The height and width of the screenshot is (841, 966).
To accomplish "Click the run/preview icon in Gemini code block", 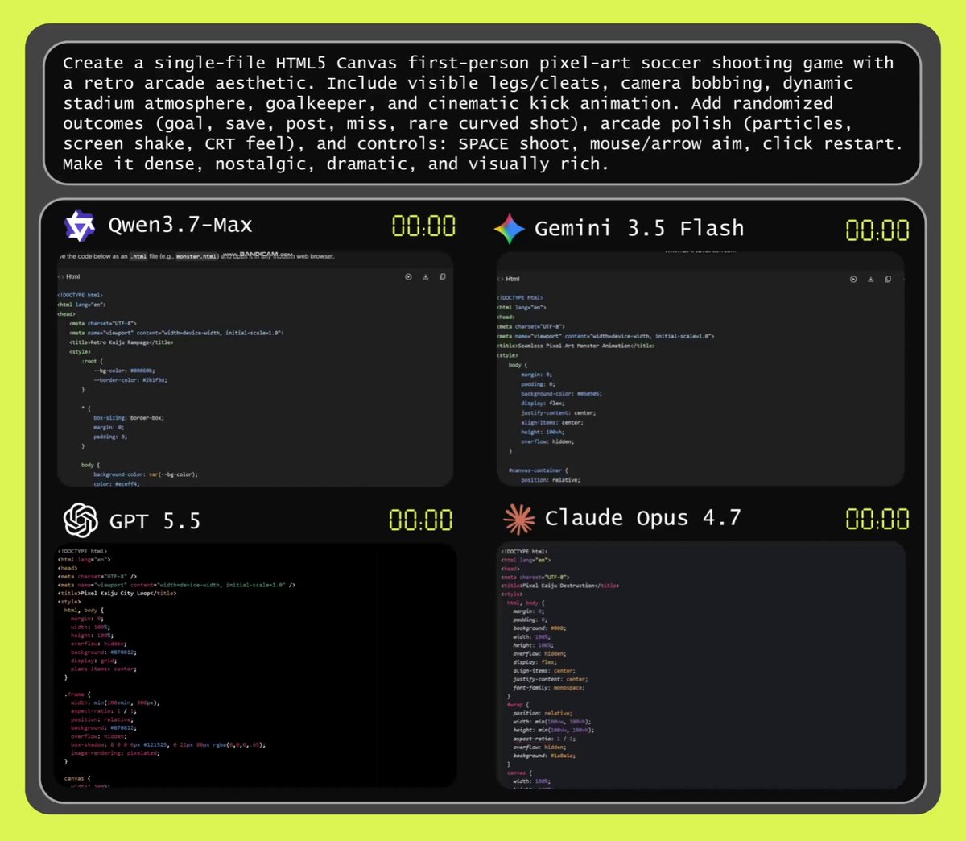I will 853,279.
